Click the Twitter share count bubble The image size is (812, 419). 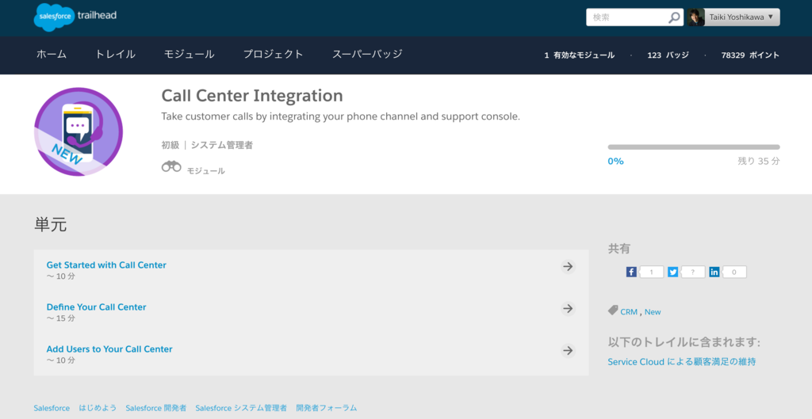pyautogui.click(x=693, y=272)
